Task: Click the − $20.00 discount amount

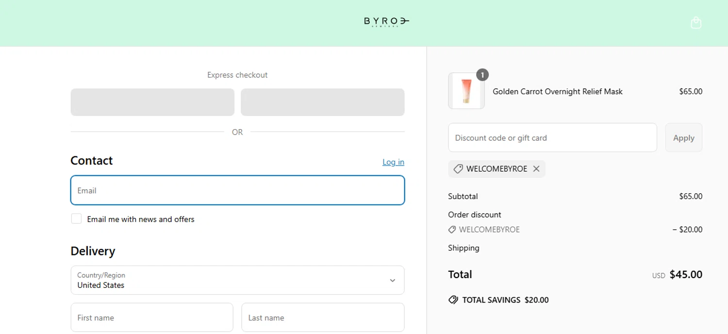Action: [x=687, y=230]
